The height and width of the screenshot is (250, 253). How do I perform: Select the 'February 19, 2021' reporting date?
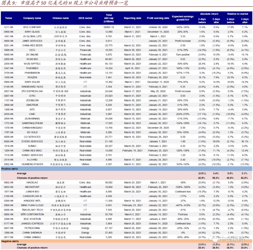pyautogui.click(x=132, y=151)
